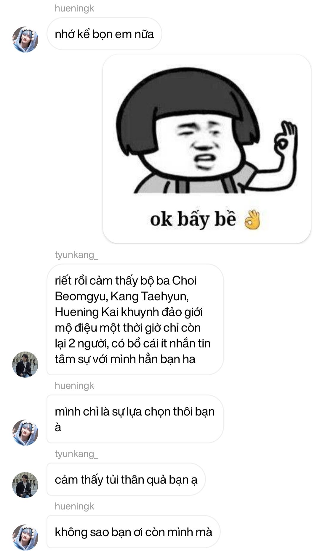Select the message 'không sao bạn ơi còn mình mà'
The width and height of the screenshot is (320, 551).
click(133, 532)
